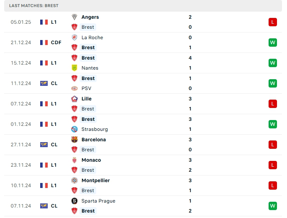Click the red L badge for Barcelona match
Image resolution: width=287 pixels, height=218 pixels.
point(273,145)
